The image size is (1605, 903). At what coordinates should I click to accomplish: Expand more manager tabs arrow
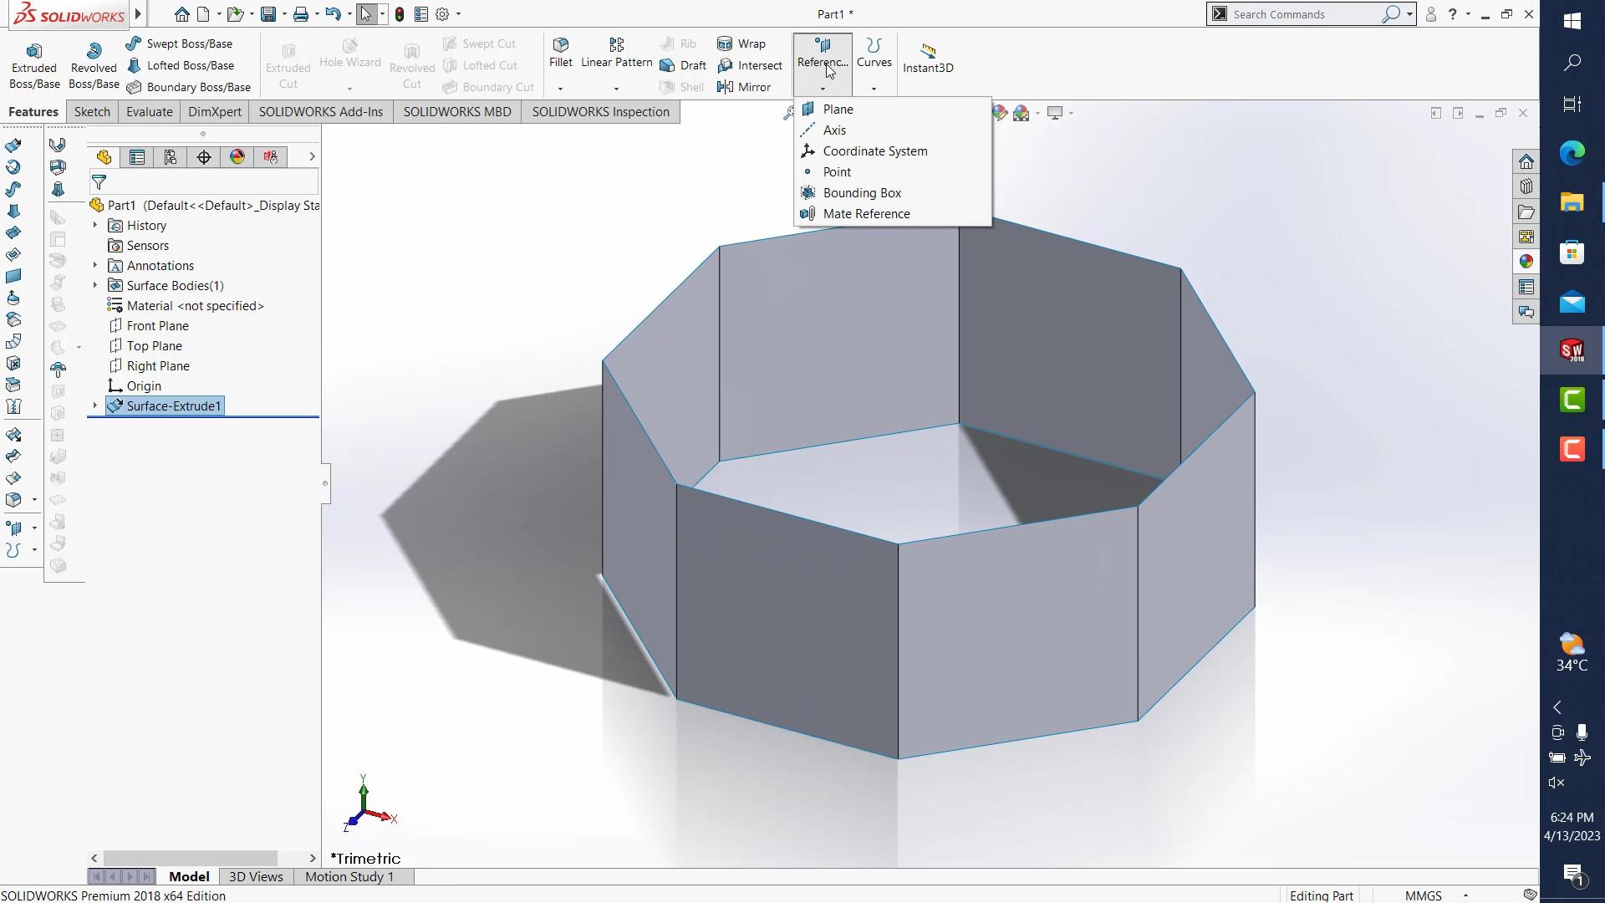click(312, 156)
